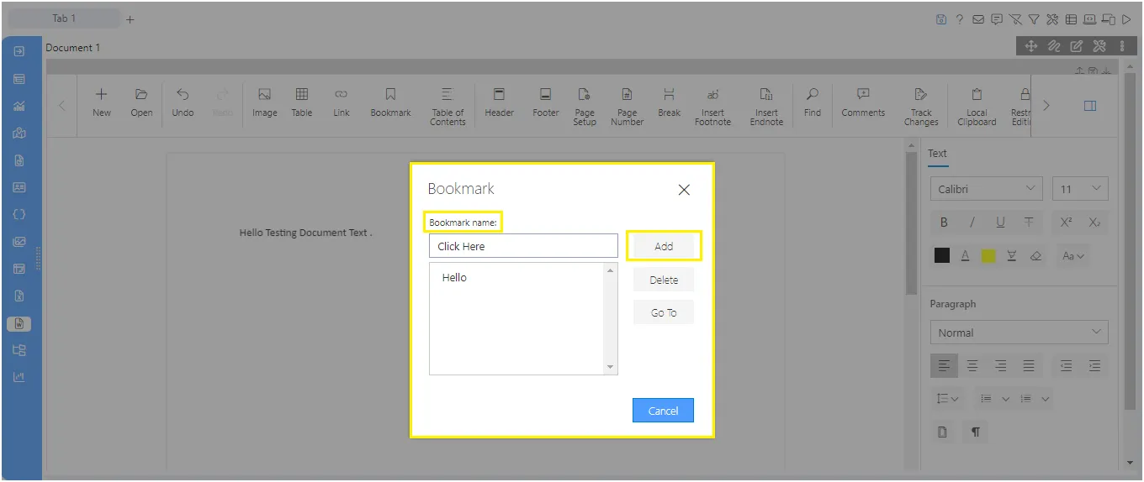1144x482 pixels.
Task: Select justify alignment button
Action: tap(1029, 365)
